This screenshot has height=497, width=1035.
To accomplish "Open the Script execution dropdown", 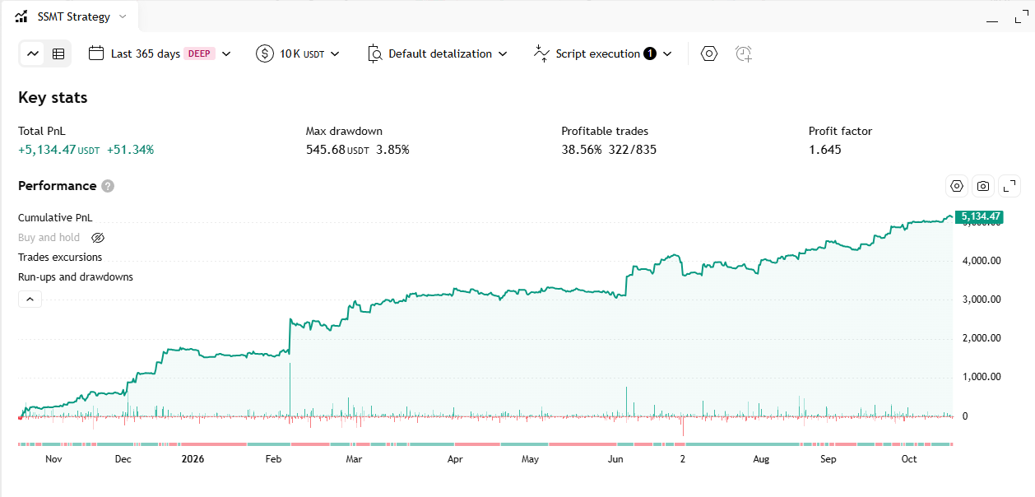I will coord(603,53).
